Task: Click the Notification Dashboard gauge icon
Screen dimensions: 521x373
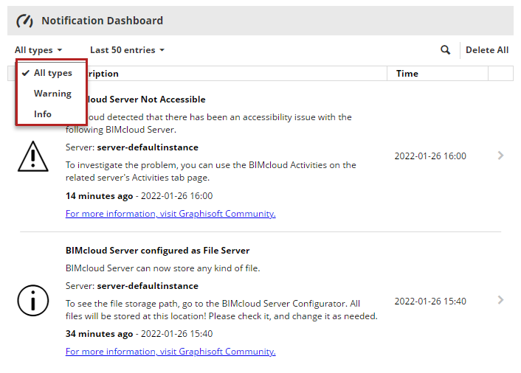Action: tap(25, 21)
